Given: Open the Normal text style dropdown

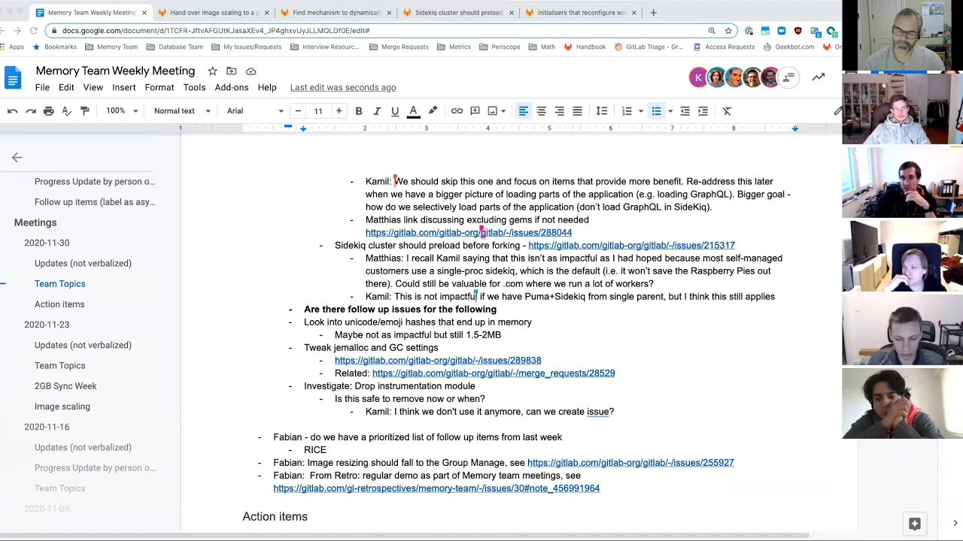Looking at the screenshot, I should pyautogui.click(x=181, y=111).
